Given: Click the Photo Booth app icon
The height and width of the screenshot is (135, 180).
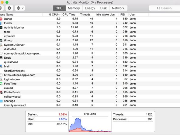Looking at the screenshot, I should pos(1,92).
